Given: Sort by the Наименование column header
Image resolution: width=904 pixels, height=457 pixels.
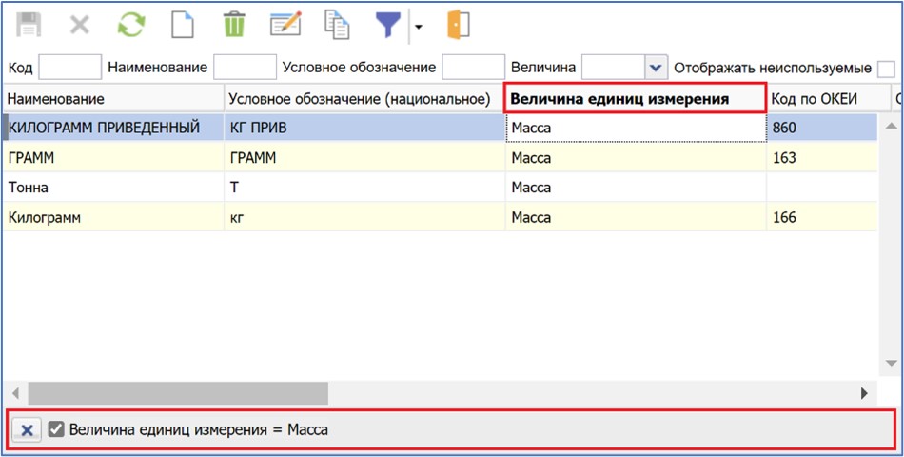Looking at the screenshot, I should (112, 99).
